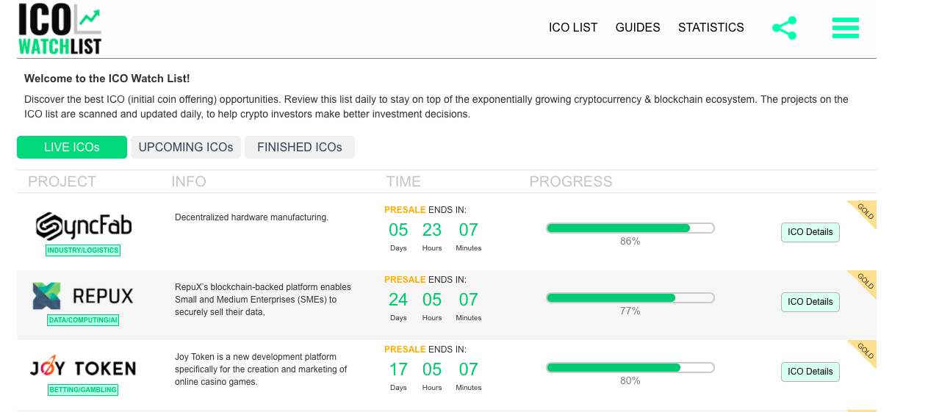Click the Joy Token development platform description

pyautogui.click(x=261, y=369)
